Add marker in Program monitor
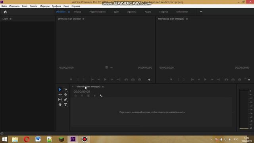254x143 pixels. 171,79
